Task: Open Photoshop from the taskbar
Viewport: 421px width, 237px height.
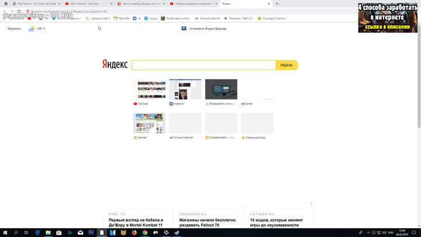Action: click(x=91, y=232)
